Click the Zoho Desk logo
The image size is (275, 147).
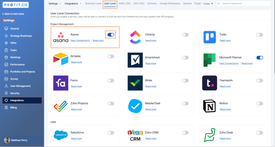tap(209, 135)
